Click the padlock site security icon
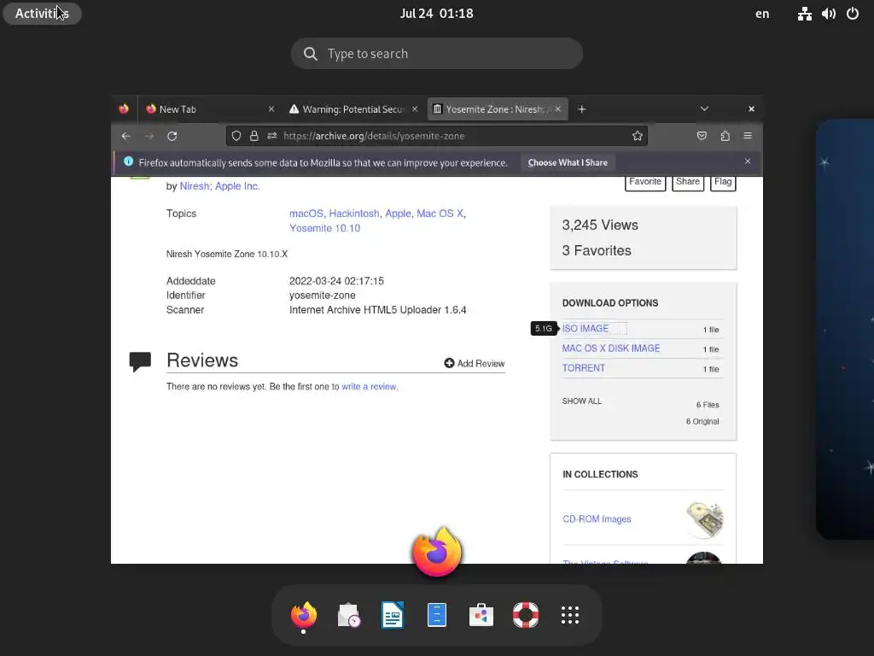 click(254, 136)
